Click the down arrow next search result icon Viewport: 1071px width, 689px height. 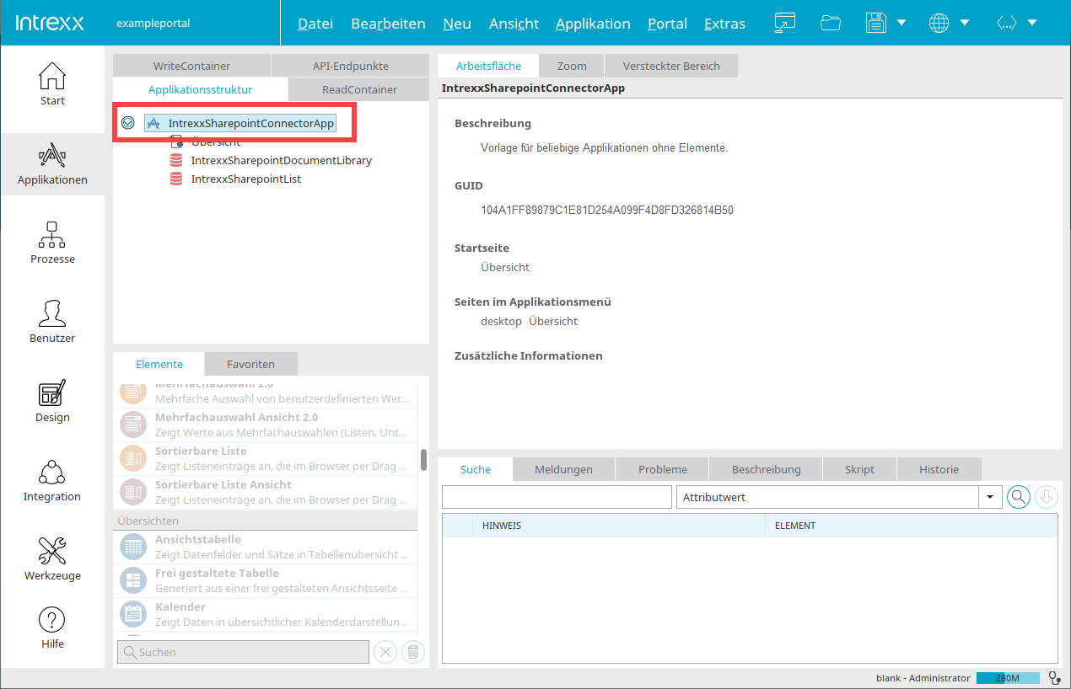pos(1046,497)
